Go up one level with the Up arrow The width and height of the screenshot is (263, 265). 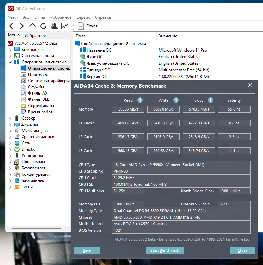pyautogui.click(x=33, y=25)
